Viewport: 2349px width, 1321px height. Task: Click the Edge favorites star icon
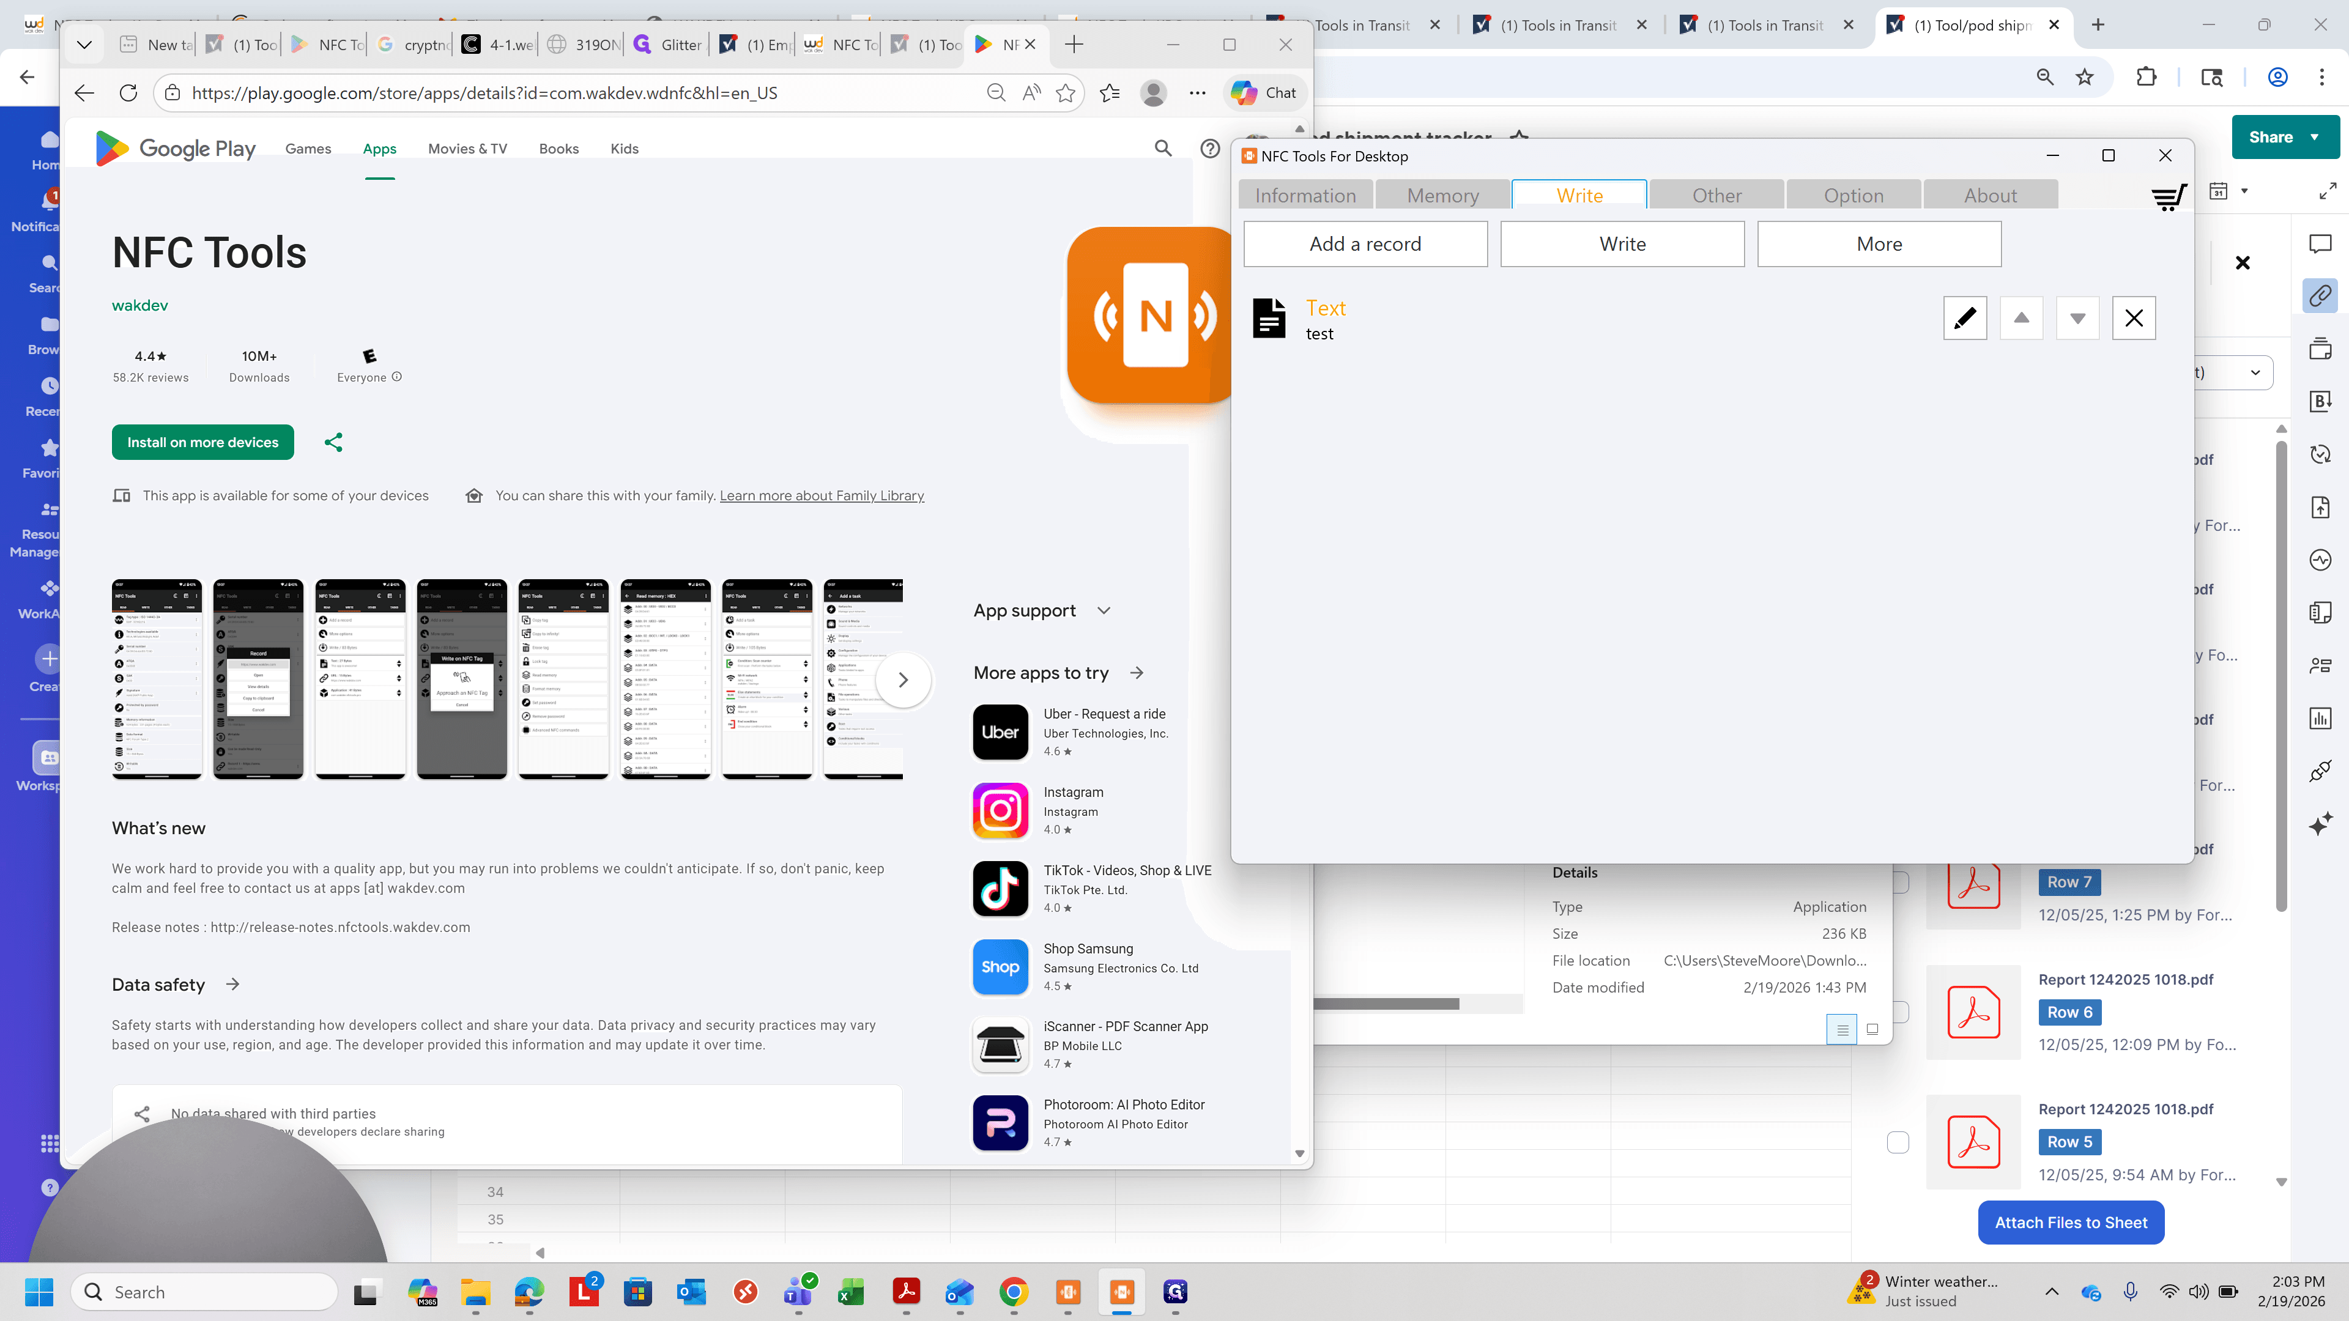1065,93
